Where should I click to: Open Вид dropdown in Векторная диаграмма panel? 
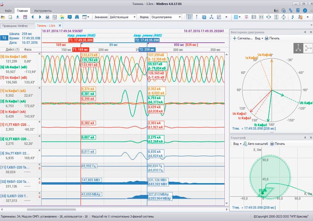coord(259,38)
